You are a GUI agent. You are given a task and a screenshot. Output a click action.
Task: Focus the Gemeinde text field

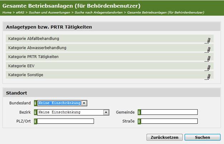[x=169, y=112]
